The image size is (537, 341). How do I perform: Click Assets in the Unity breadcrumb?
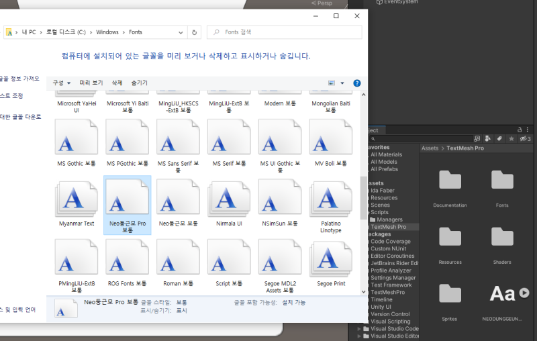pyautogui.click(x=430, y=148)
